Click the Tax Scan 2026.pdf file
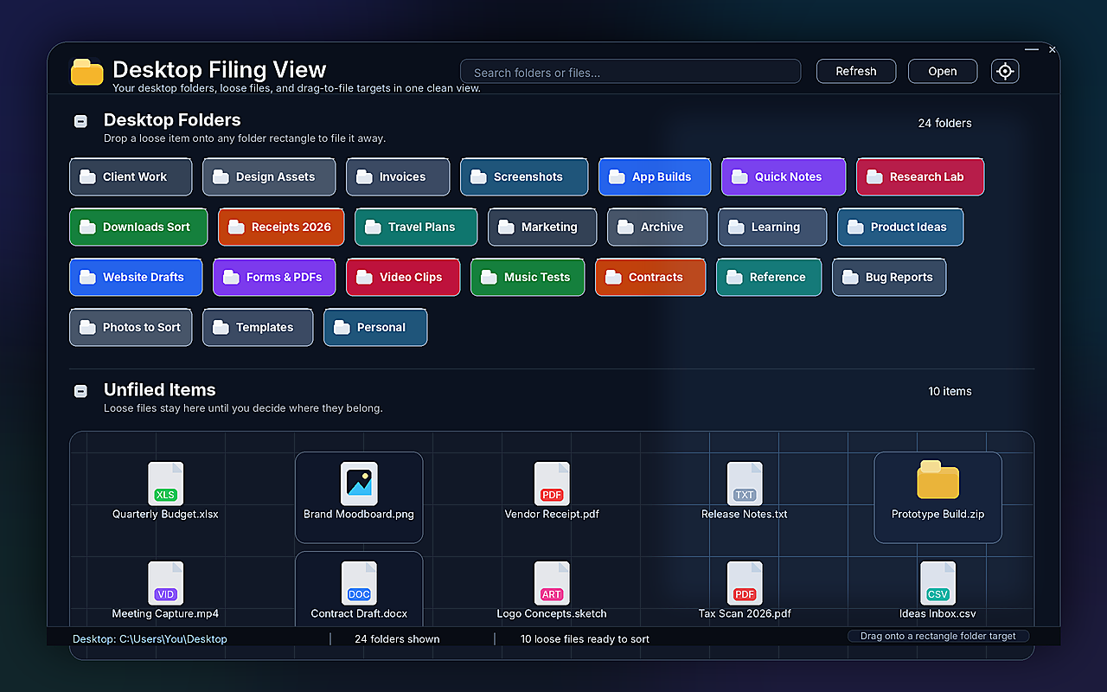Screen dimensions: 1107x692 point(745,591)
